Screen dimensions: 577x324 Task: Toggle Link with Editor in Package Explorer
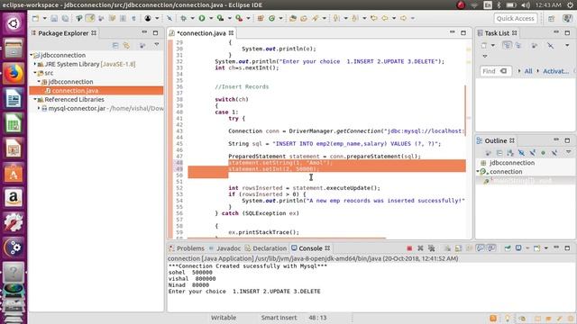[x=126, y=45]
